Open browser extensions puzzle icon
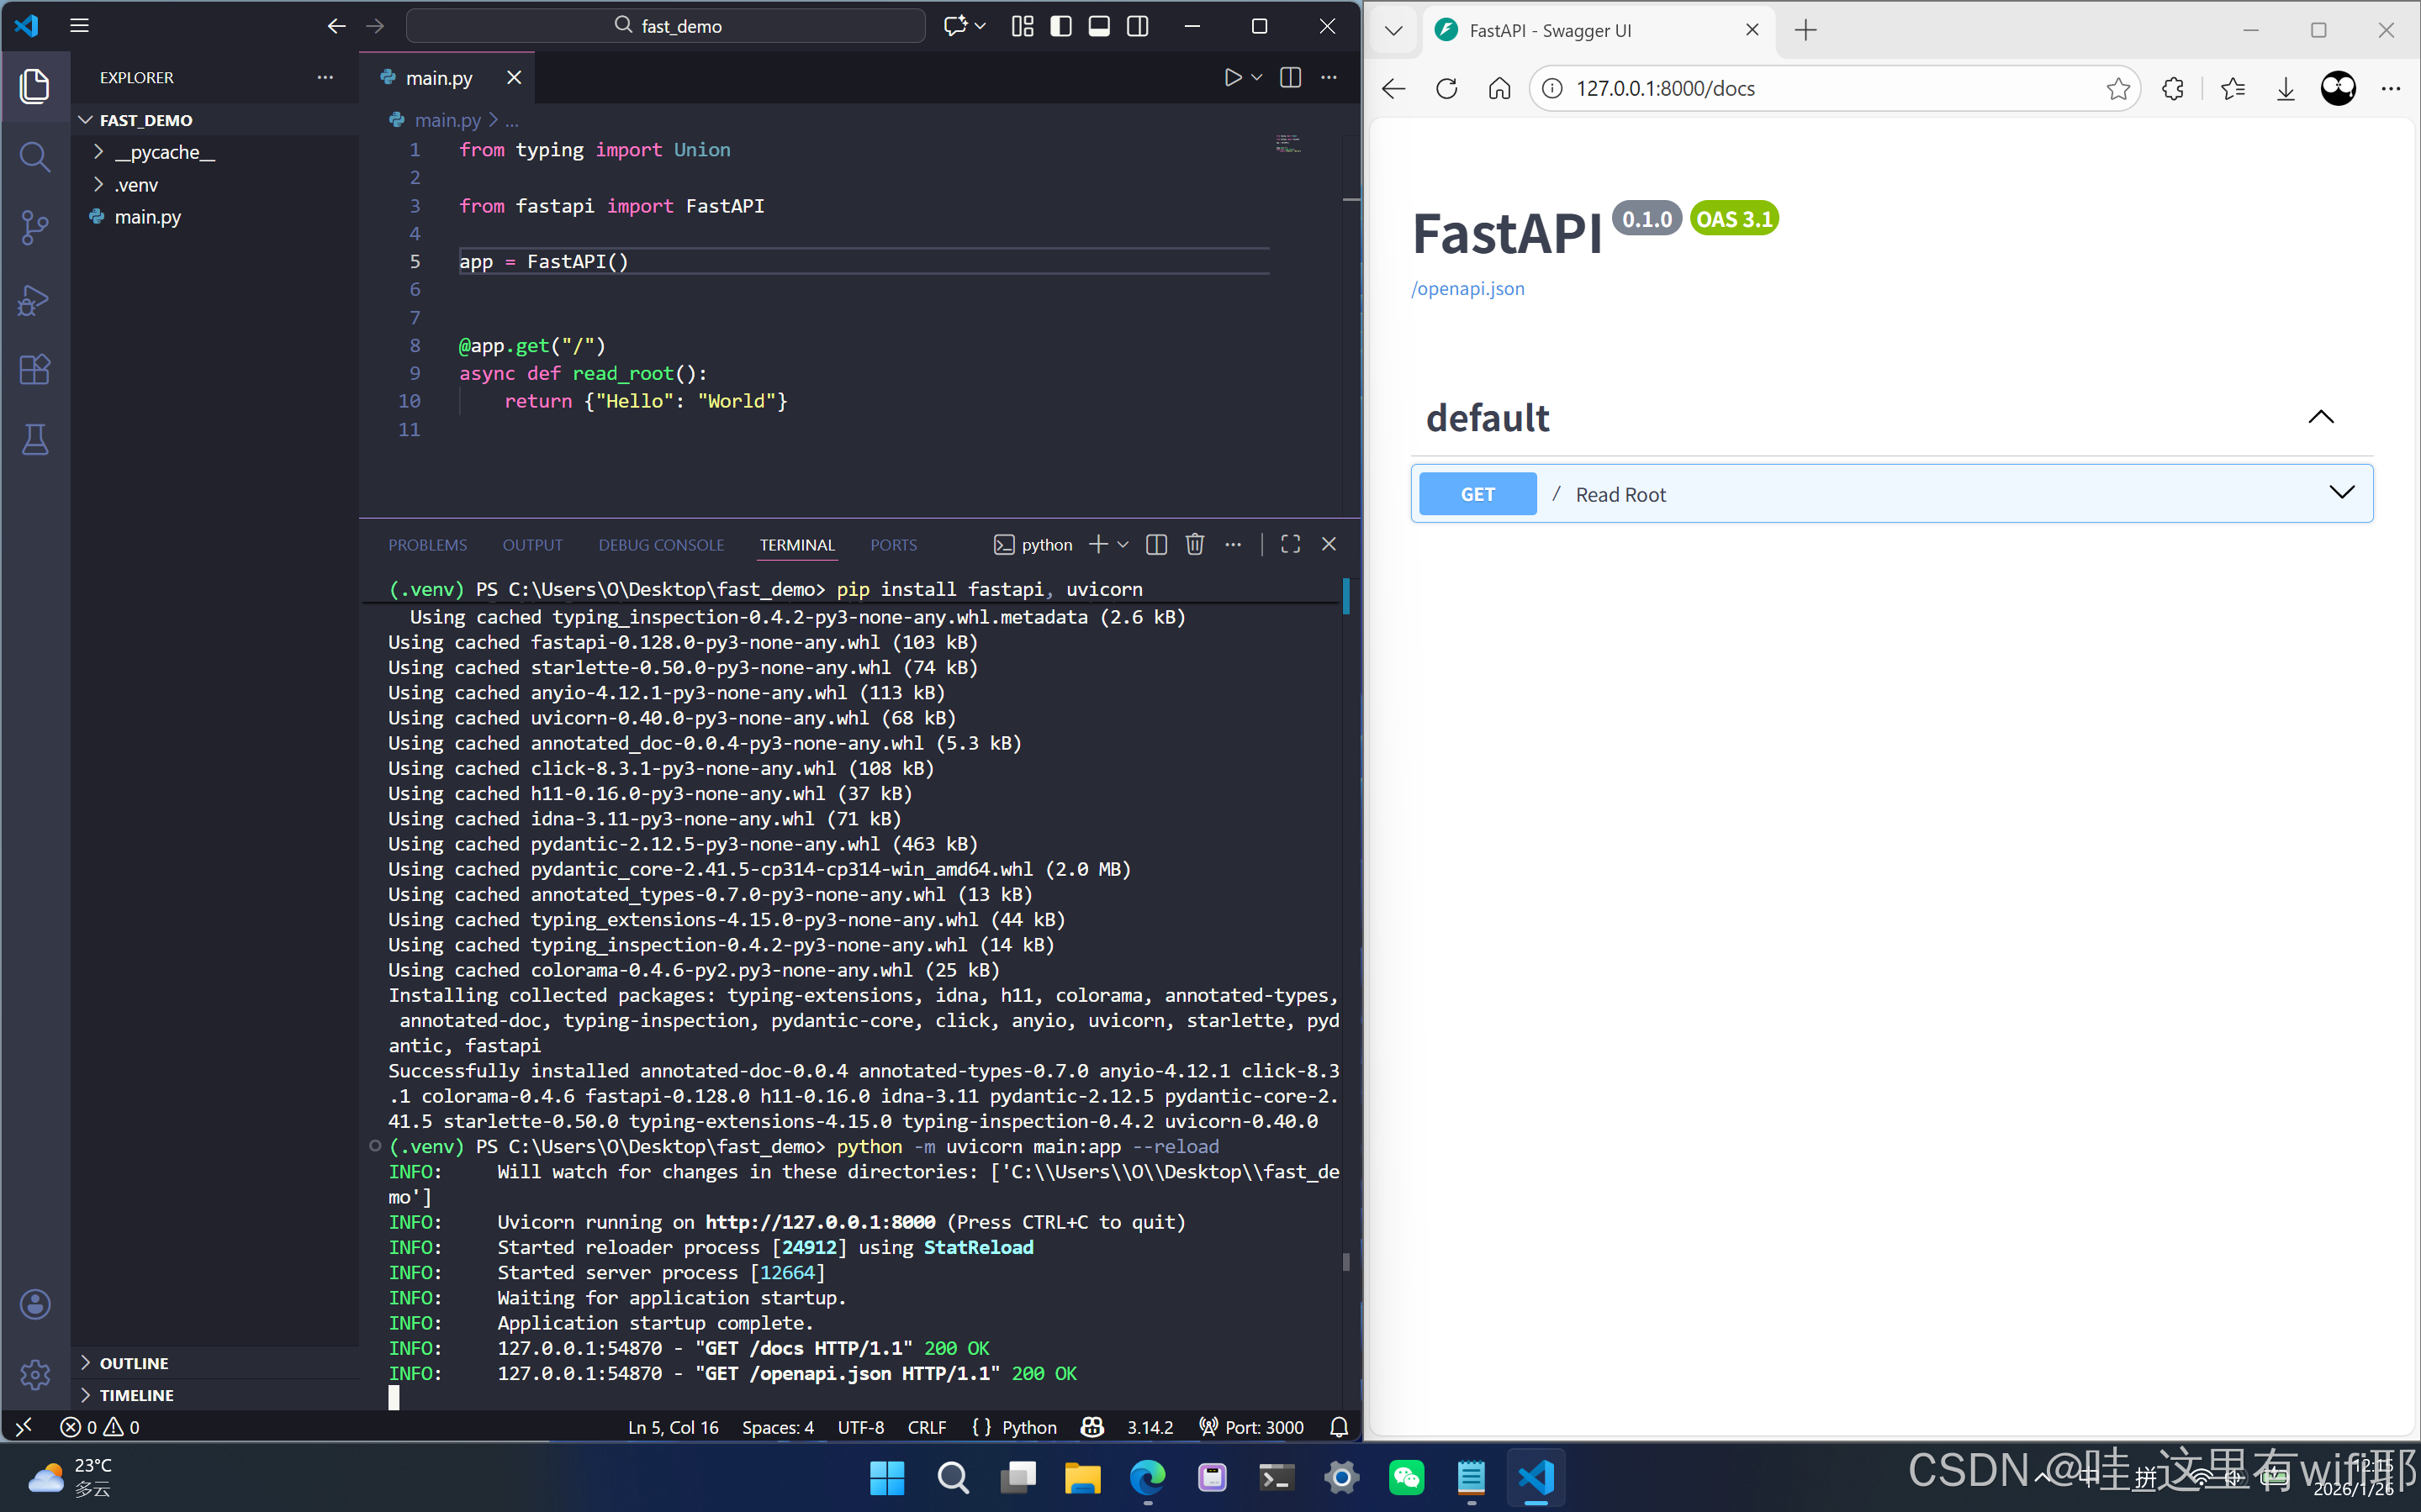This screenshot has height=1512, width=2421. point(2172,88)
